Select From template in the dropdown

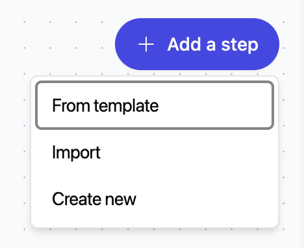tap(155, 105)
